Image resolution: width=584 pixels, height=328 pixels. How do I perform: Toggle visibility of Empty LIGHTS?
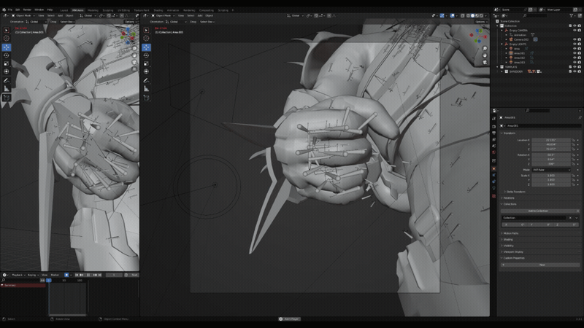pos(575,44)
